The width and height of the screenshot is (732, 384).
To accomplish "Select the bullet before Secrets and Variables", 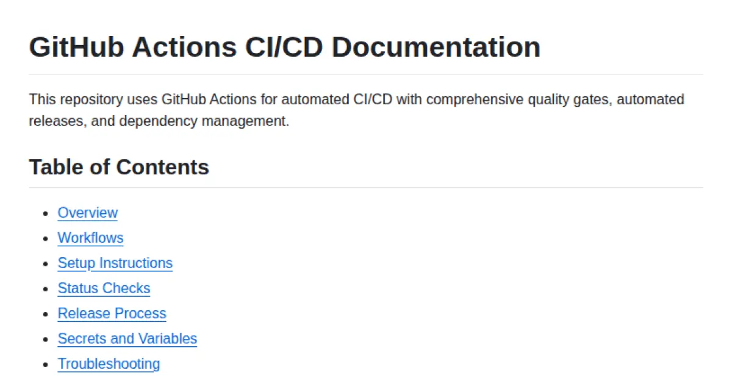I will click(x=45, y=339).
